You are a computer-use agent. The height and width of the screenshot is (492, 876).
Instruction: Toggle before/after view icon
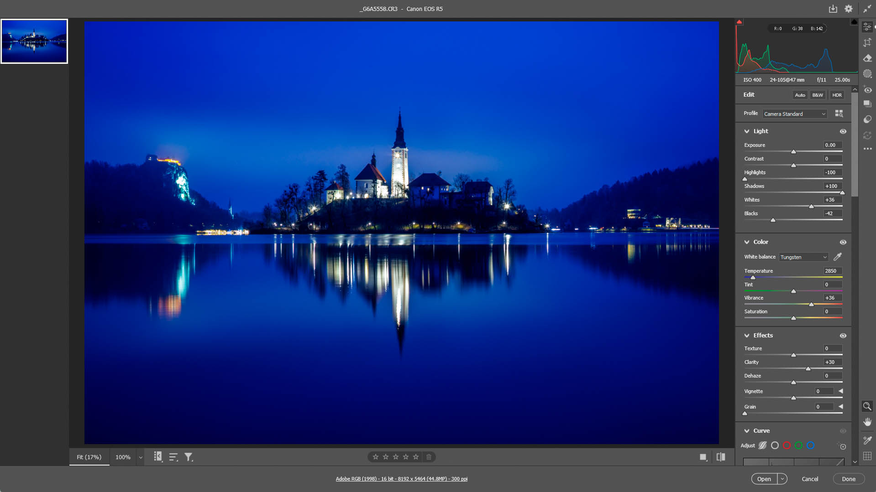721,457
